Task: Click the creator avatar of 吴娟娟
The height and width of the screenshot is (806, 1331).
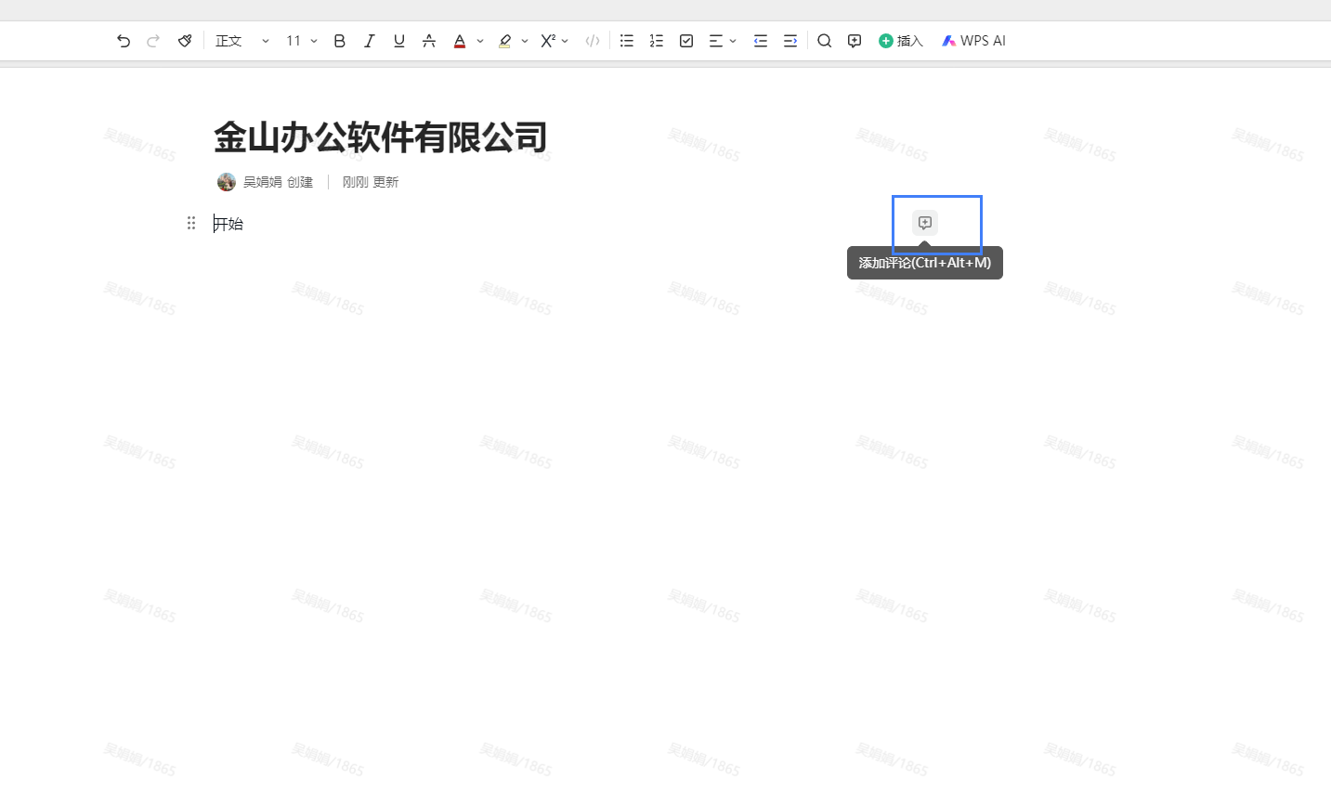Action: [227, 182]
